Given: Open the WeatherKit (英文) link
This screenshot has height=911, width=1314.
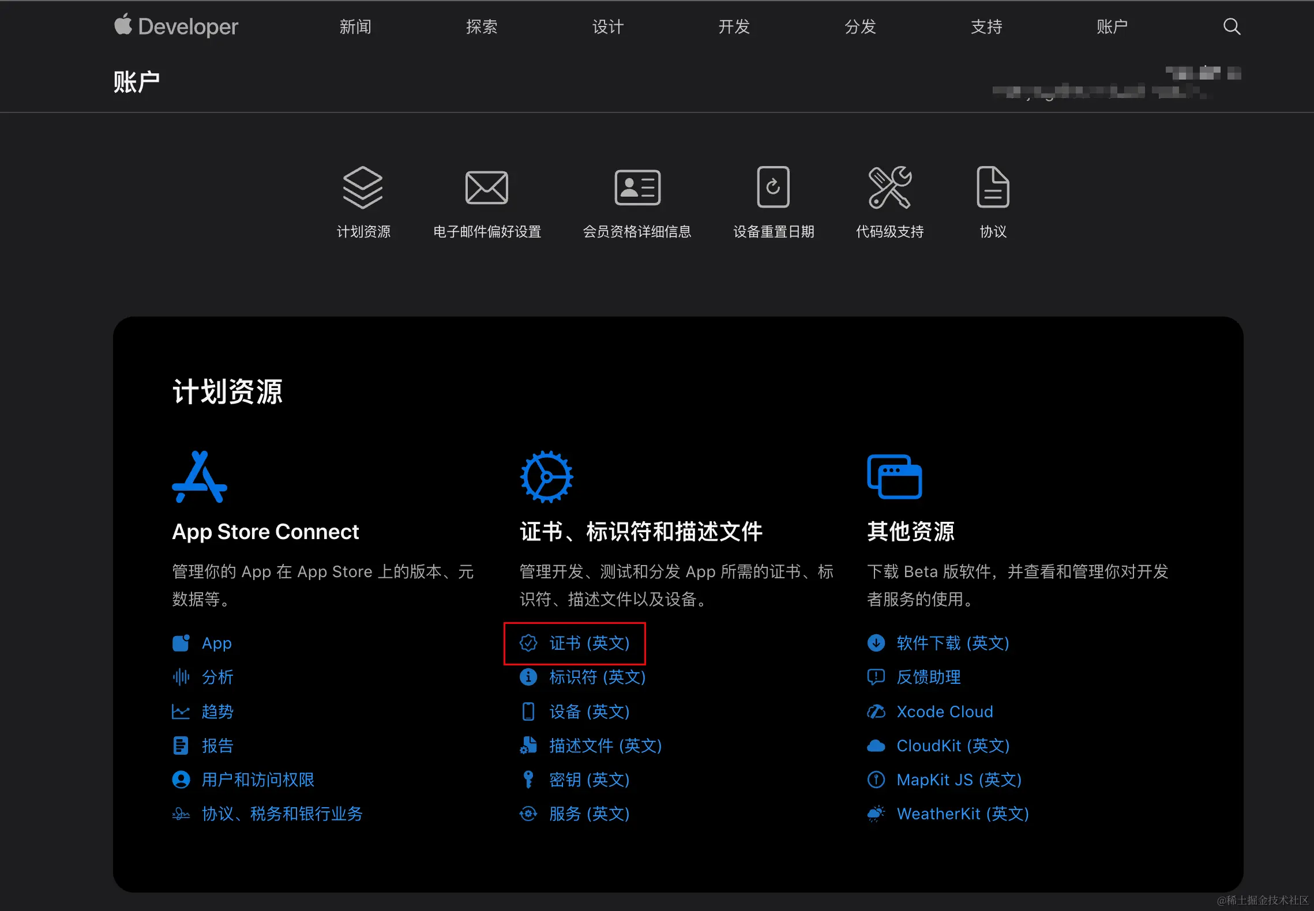Looking at the screenshot, I should 962,814.
